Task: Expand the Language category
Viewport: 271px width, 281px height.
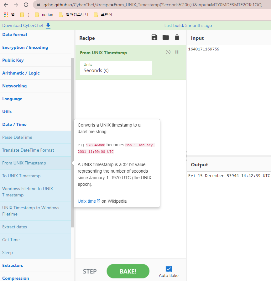Action: point(35,99)
